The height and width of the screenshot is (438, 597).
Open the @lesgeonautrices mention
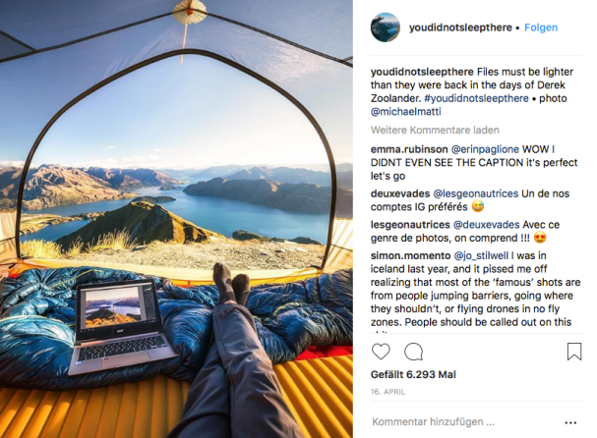point(476,193)
